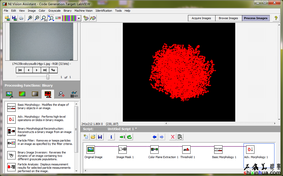
Task: Click the Run Script Once icon
Action: tap(122, 137)
